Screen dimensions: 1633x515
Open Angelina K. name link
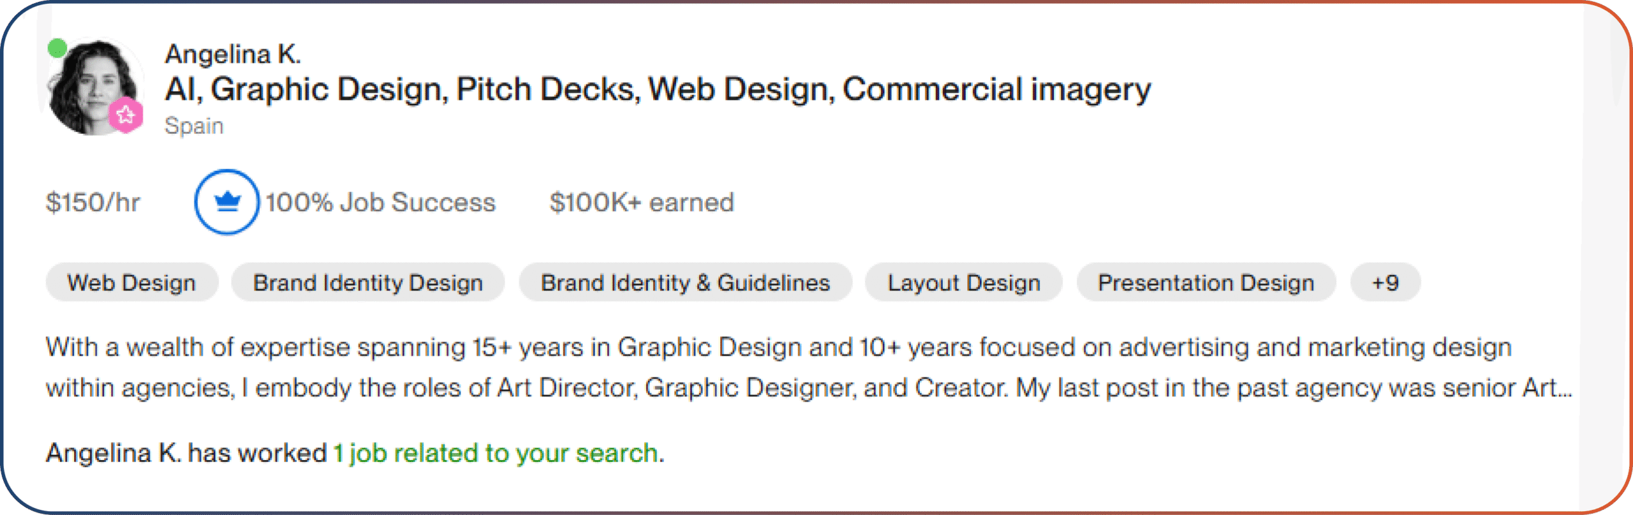point(233,54)
